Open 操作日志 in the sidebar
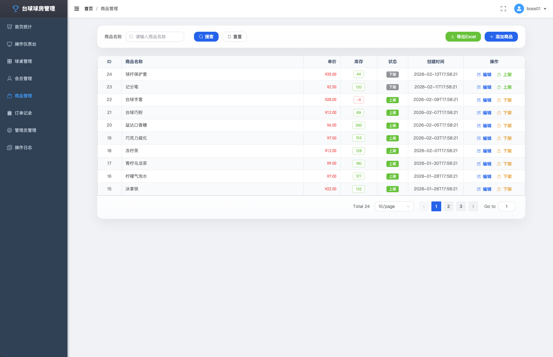Image resolution: width=553 pixels, height=357 pixels. pyautogui.click(x=34, y=148)
